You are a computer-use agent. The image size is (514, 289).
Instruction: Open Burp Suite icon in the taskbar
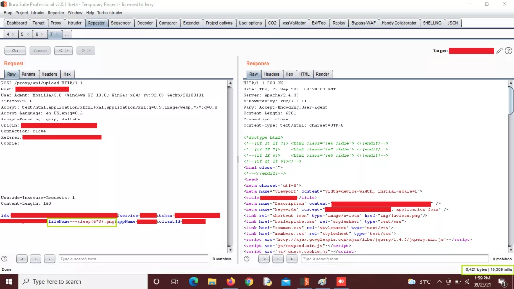pos(304,281)
